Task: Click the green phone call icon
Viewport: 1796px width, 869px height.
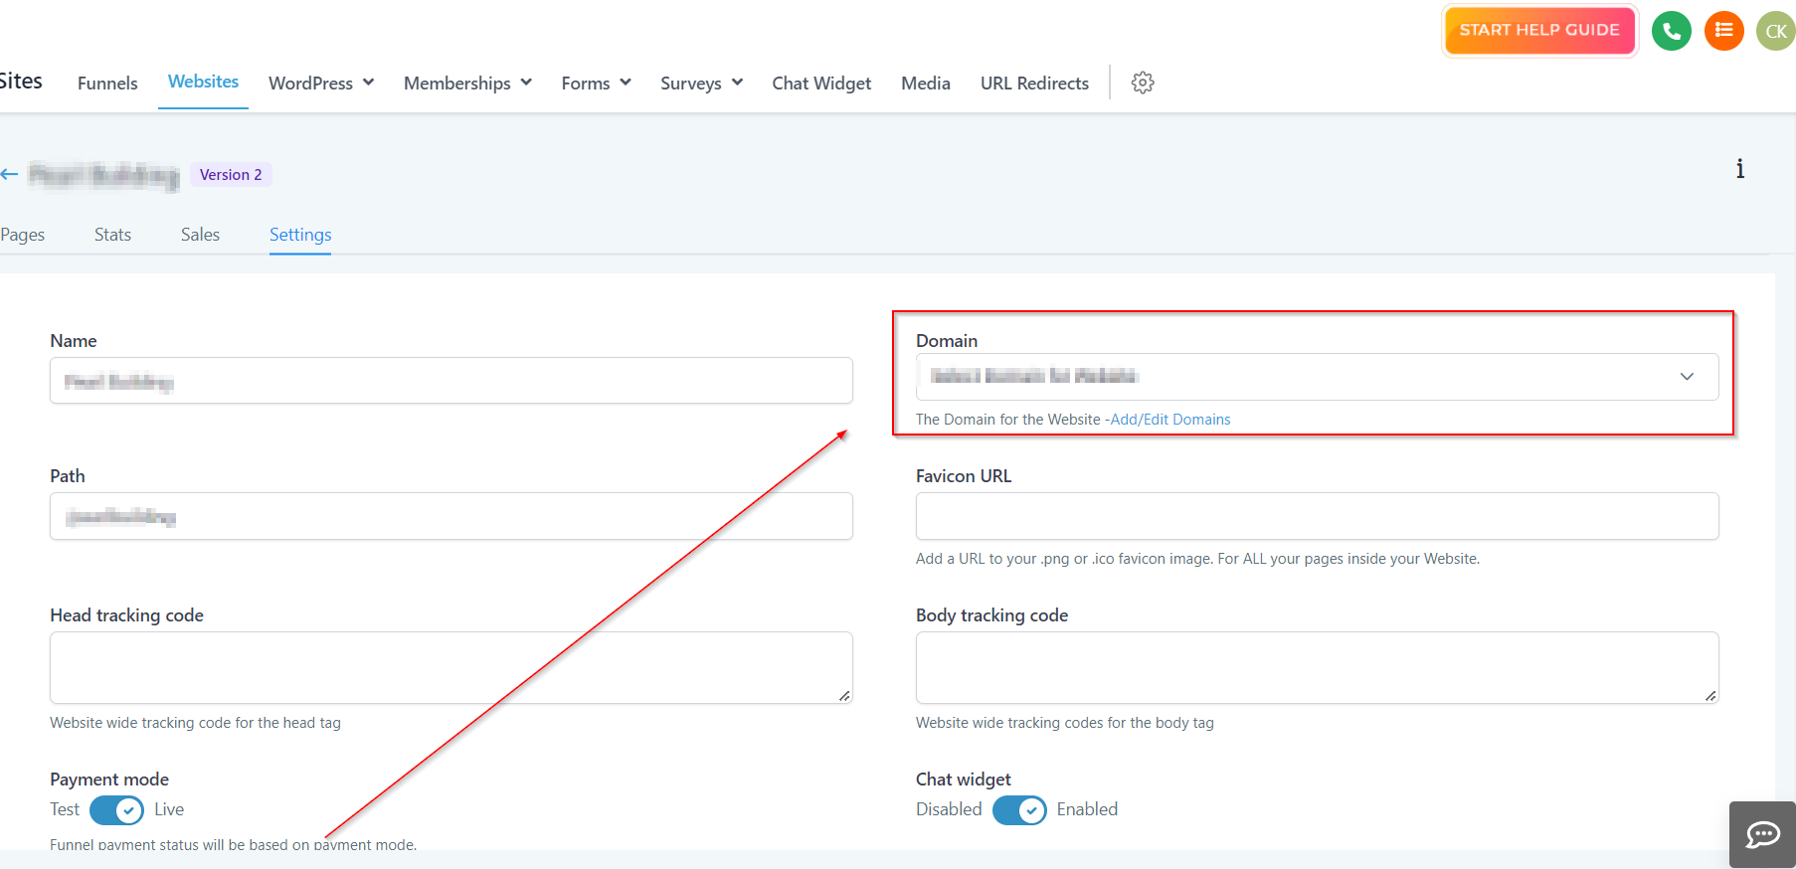Action: pos(1671,31)
